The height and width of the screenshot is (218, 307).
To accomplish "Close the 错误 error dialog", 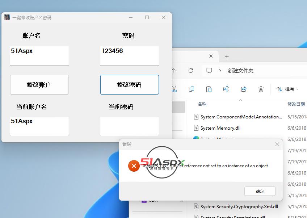I will (x=277, y=144).
